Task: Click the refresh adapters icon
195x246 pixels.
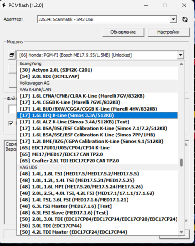Action: pyautogui.click(x=185, y=19)
